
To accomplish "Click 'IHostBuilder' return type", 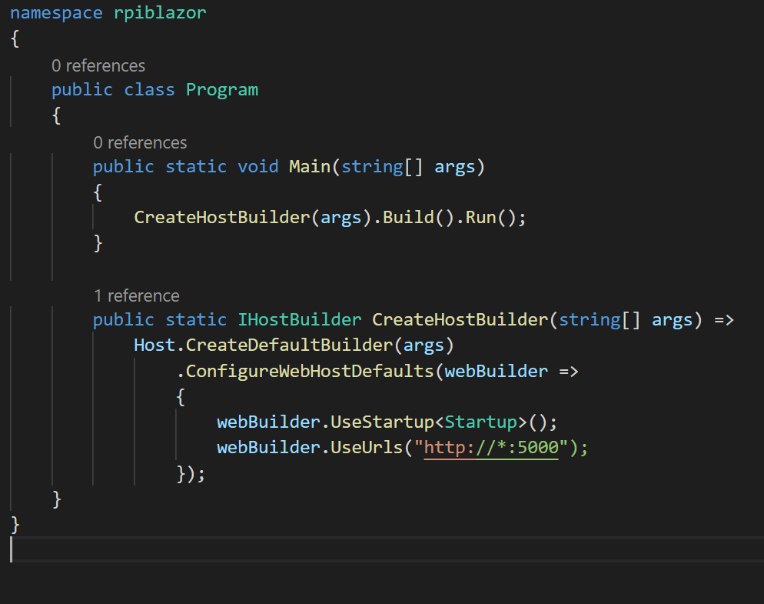I will [x=300, y=320].
